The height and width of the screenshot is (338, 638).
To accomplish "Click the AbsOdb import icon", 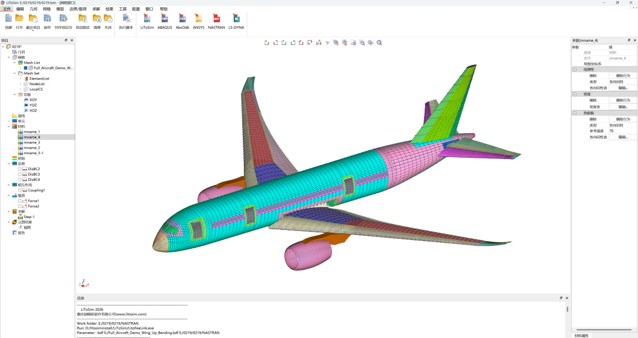I will 183,19.
